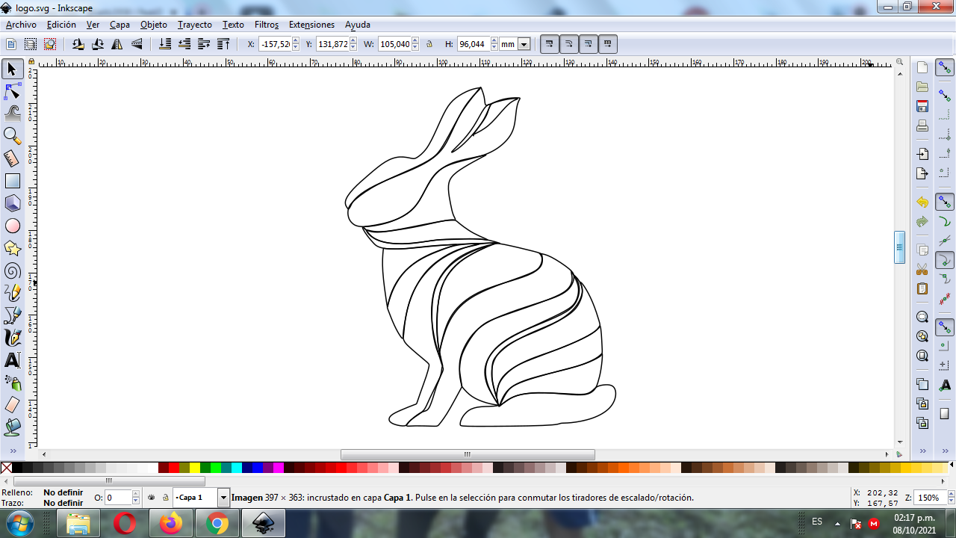Click Select all in all layers icon
956x538 pixels.
tap(31, 44)
